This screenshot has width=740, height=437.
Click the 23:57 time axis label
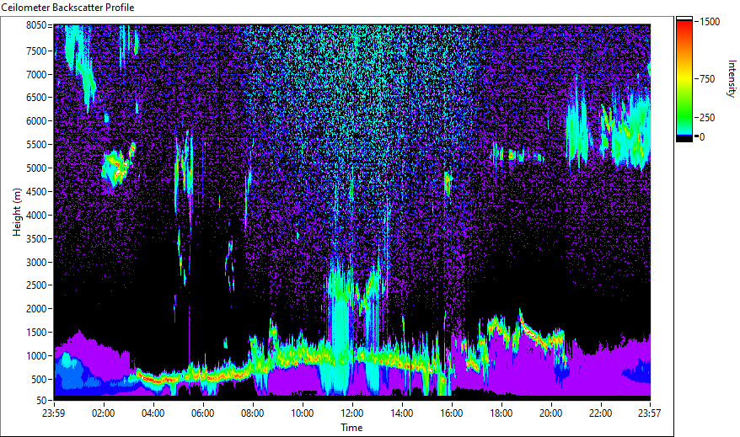pyautogui.click(x=649, y=413)
